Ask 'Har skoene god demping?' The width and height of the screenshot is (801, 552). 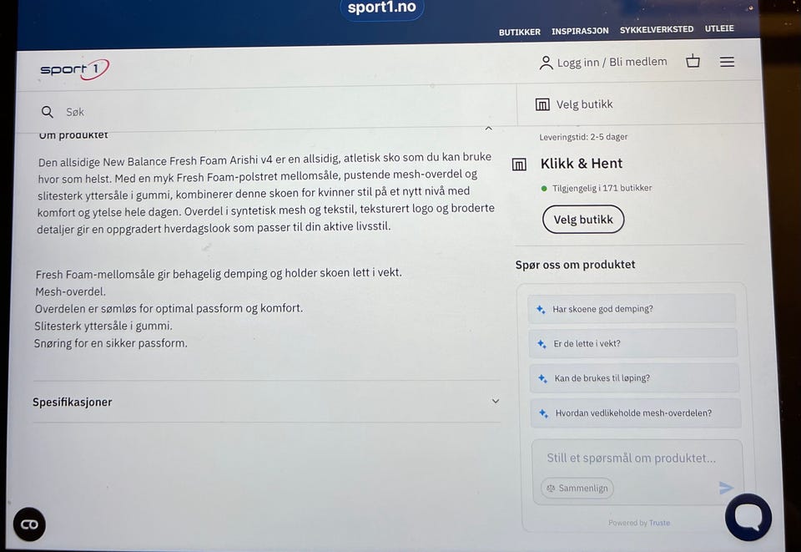click(632, 309)
